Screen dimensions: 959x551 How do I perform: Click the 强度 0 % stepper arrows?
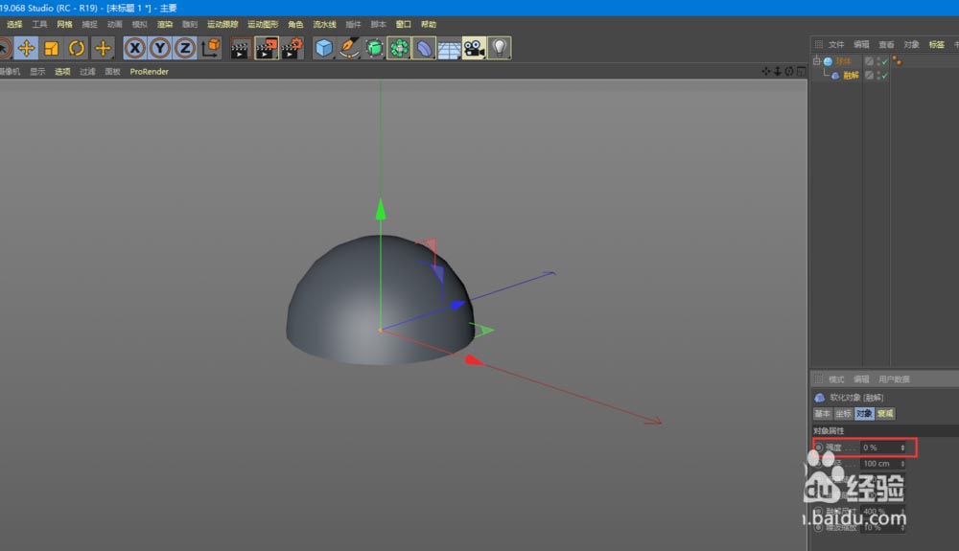[902, 448]
